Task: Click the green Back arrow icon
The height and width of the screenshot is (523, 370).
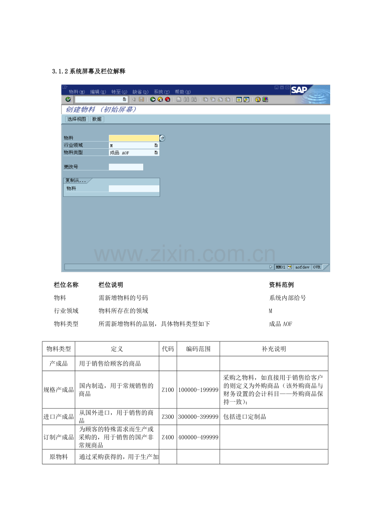Action: pos(153,99)
